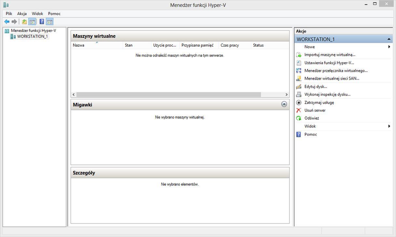Click the Szczegóły panel header

tap(180, 173)
